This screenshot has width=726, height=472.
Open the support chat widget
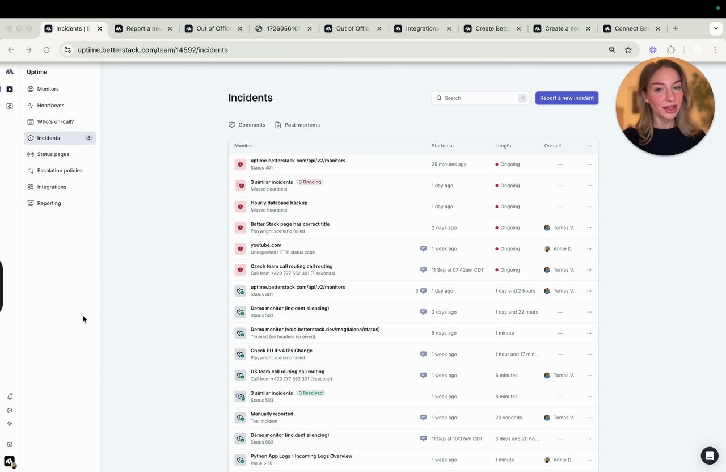[x=710, y=456]
